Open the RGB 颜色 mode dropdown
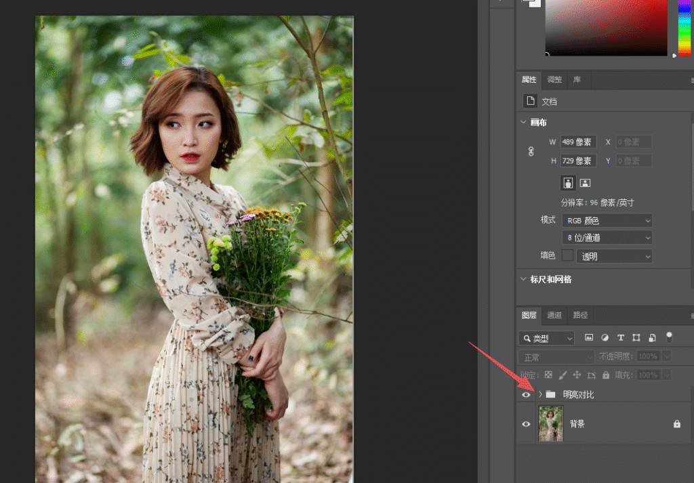Image resolution: width=694 pixels, height=483 pixels. pos(607,220)
